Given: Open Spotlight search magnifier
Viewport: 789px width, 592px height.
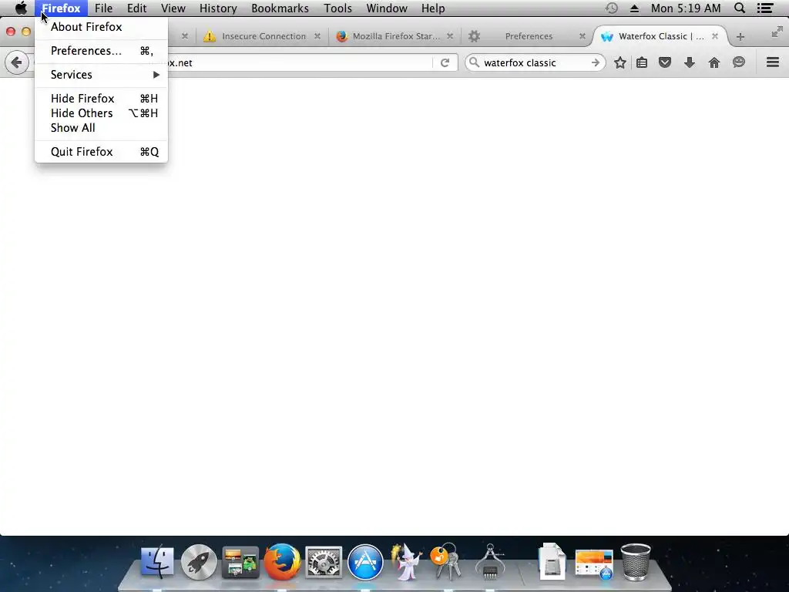Looking at the screenshot, I should (x=740, y=8).
